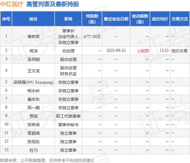Click row number 13

6,150
